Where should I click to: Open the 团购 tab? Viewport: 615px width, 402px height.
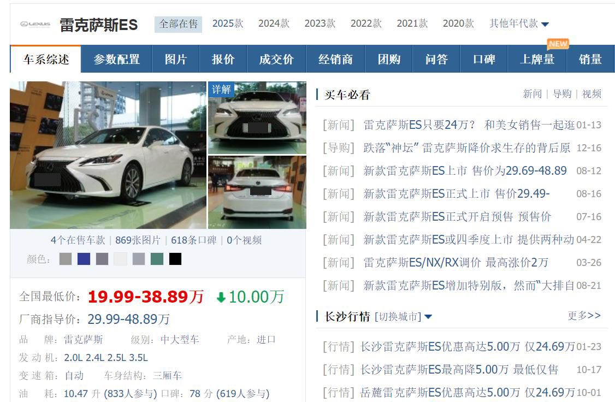(389, 59)
